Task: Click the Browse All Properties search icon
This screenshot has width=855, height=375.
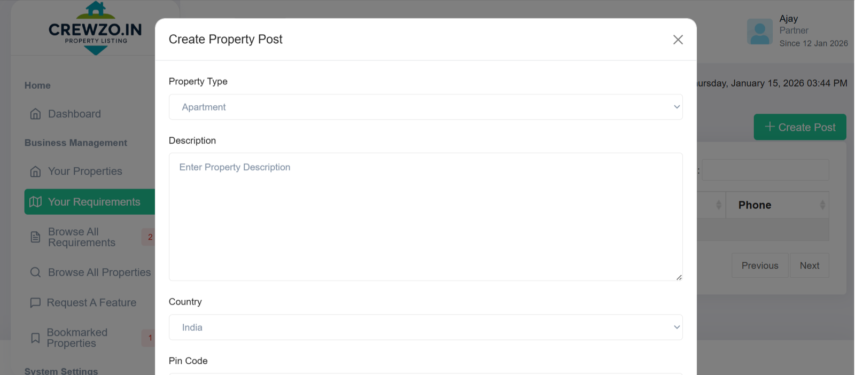Action: pos(35,272)
